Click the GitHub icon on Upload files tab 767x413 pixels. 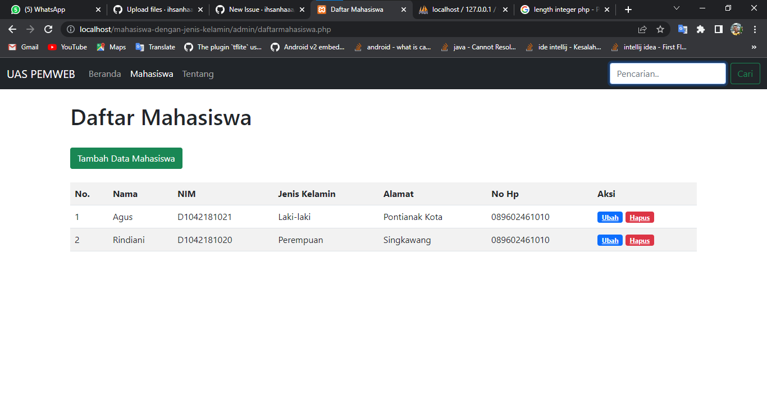117,10
